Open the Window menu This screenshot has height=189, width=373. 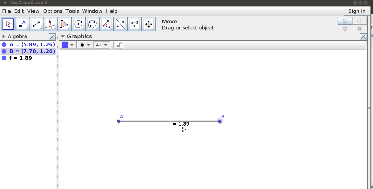(92, 11)
